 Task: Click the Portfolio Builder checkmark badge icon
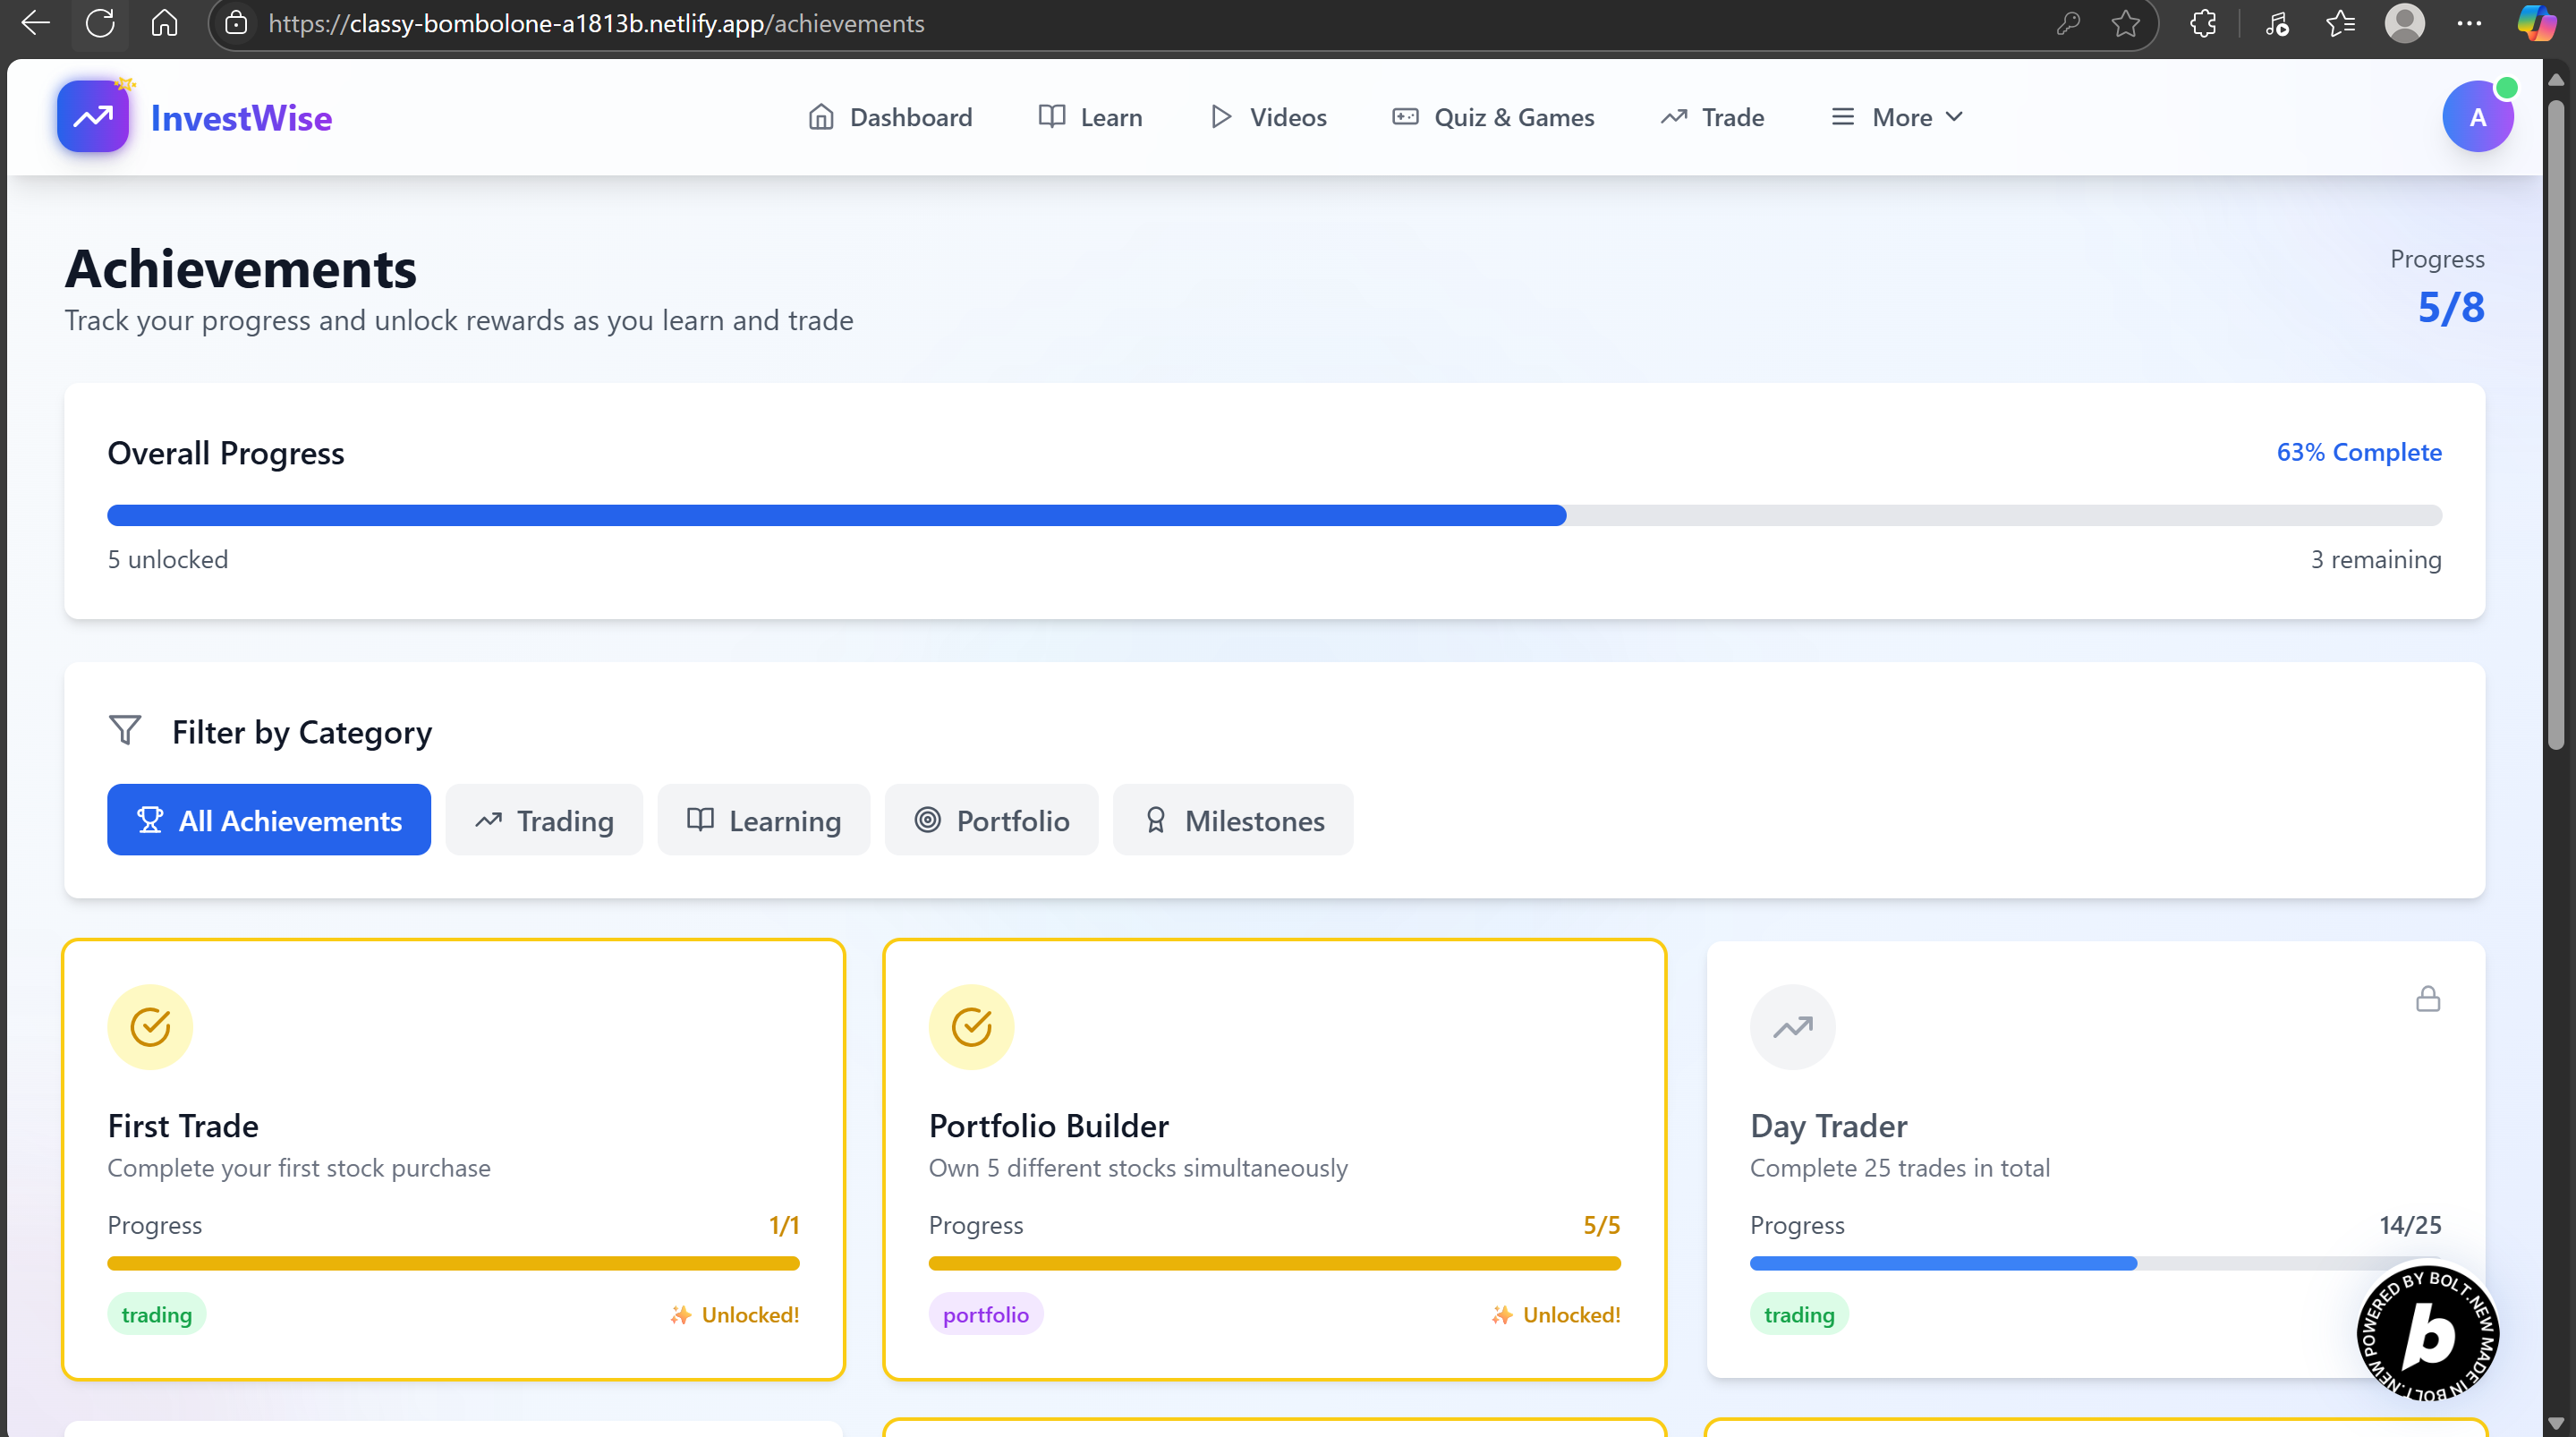971,1027
